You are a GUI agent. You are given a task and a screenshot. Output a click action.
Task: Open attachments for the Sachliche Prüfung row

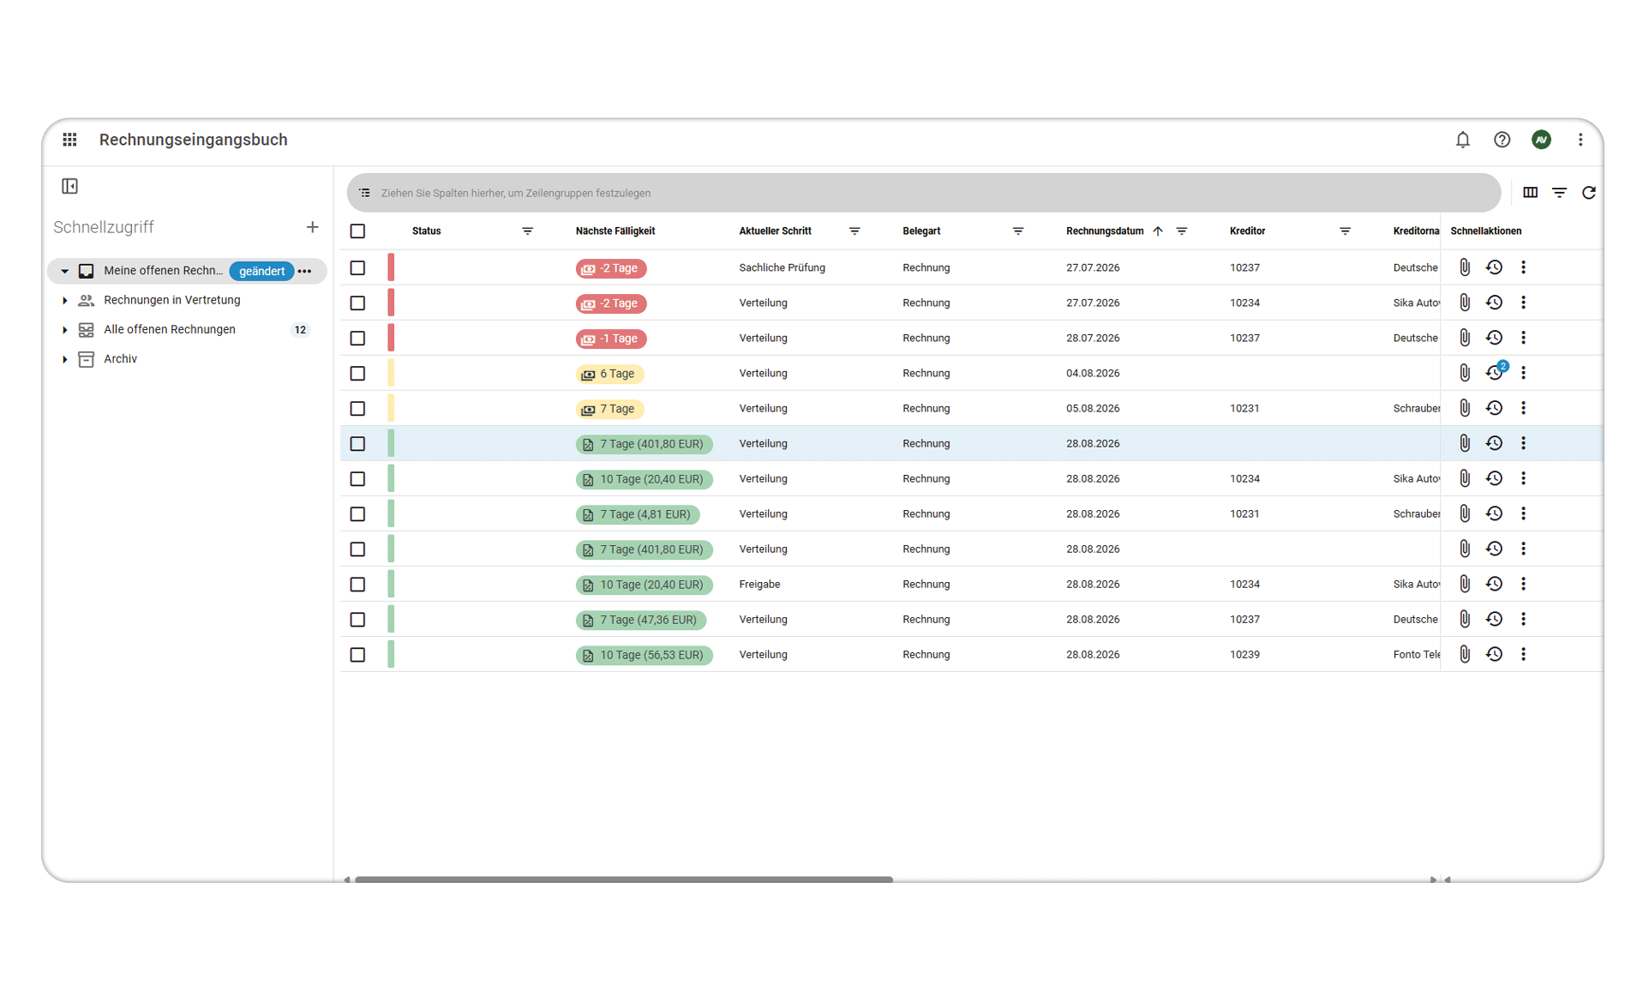click(x=1465, y=267)
